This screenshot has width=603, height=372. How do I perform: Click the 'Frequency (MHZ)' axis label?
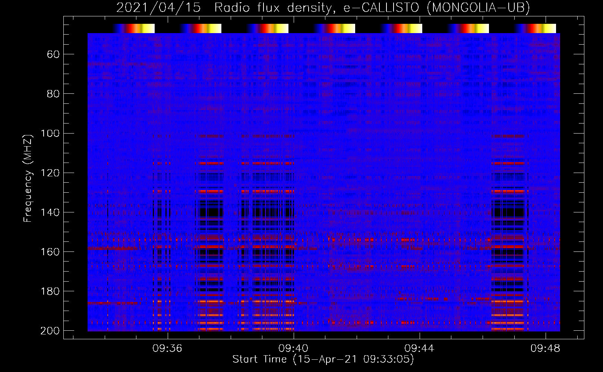(x=28, y=178)
